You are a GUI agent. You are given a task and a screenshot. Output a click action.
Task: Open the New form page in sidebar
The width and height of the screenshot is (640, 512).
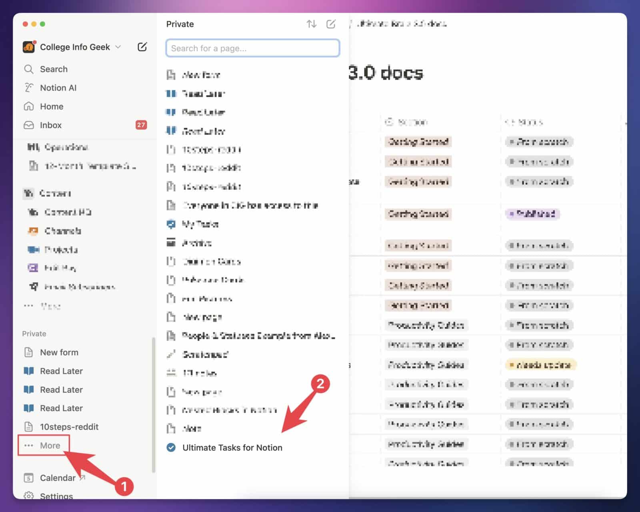coord(59,352)
